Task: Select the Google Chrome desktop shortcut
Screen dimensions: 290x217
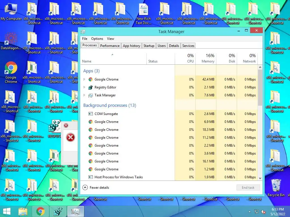Action: (11, 72)
